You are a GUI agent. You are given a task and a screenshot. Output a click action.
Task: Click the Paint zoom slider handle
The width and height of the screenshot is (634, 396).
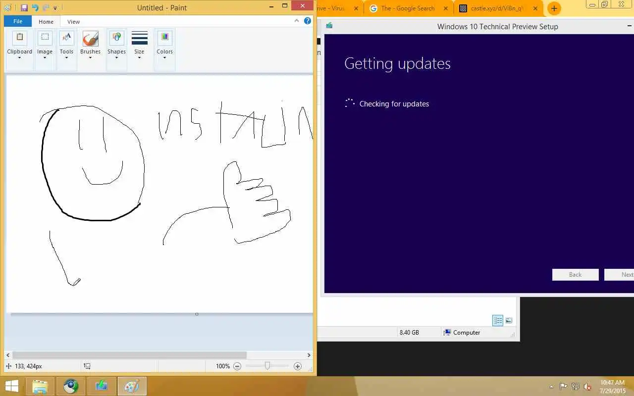click(267, 366)
